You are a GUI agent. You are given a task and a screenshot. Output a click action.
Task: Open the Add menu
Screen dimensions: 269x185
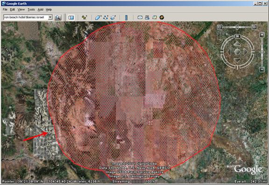40,10
